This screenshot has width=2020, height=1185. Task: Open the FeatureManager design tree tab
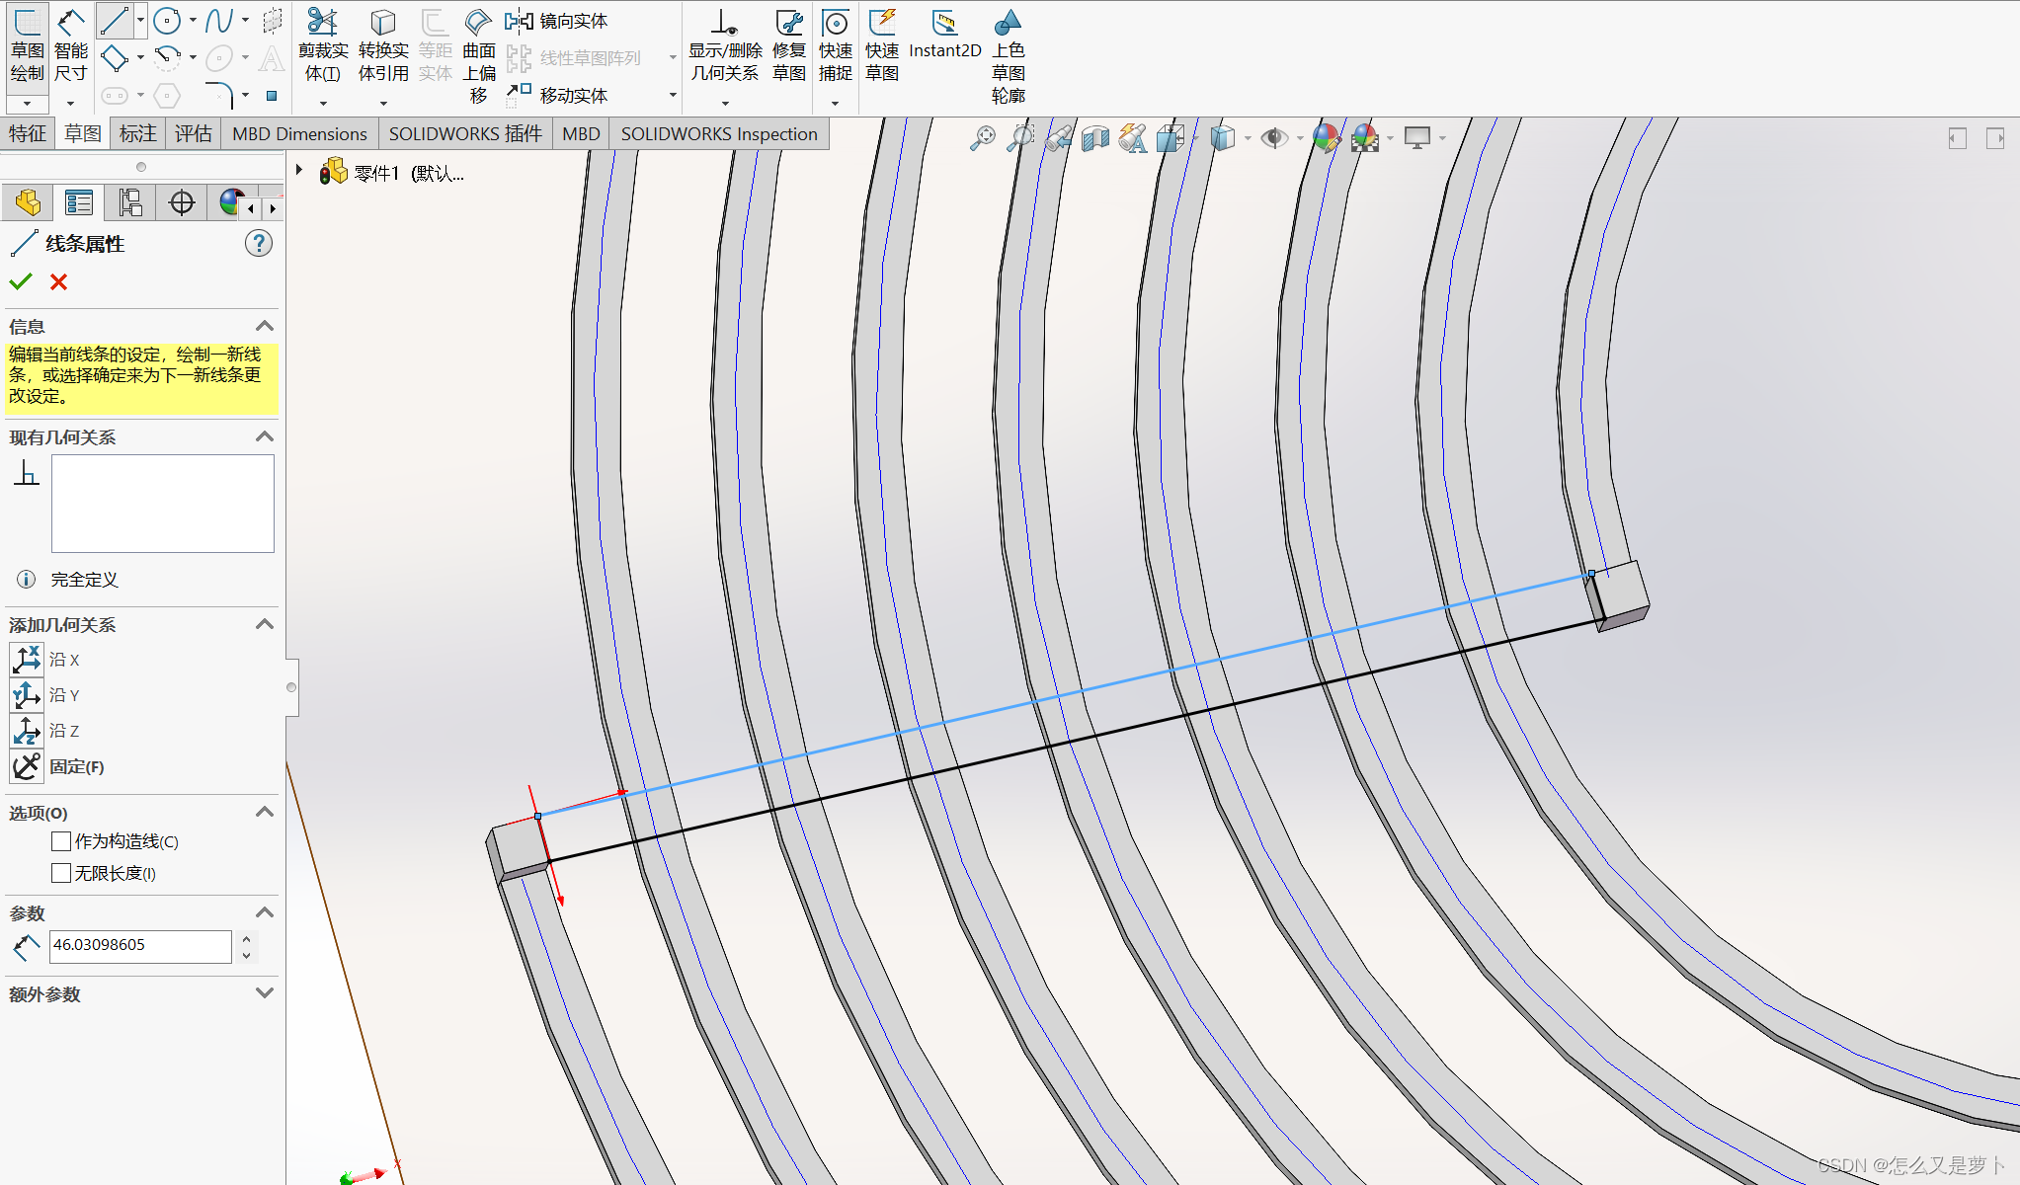(x=28, y=202)
